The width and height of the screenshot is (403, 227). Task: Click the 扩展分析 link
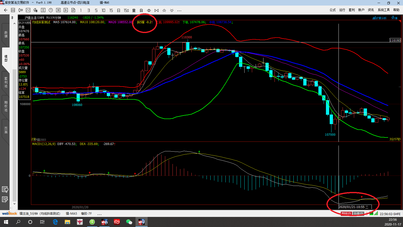pos(380,18)
